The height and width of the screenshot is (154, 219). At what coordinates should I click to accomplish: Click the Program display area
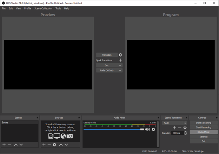pos(171,65)
